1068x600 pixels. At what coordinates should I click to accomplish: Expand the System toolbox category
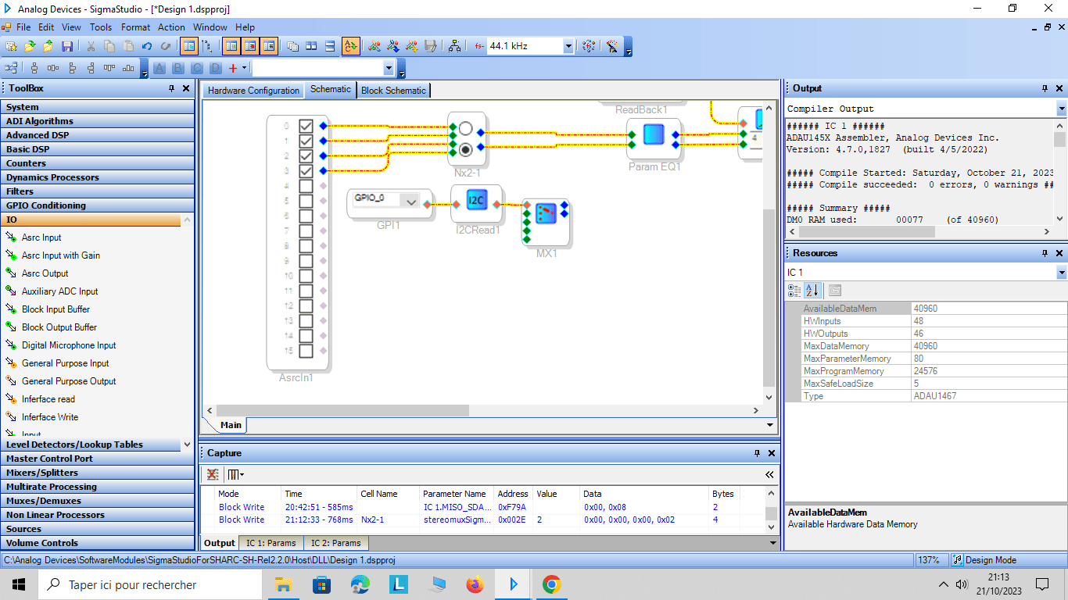click(98, 107)
